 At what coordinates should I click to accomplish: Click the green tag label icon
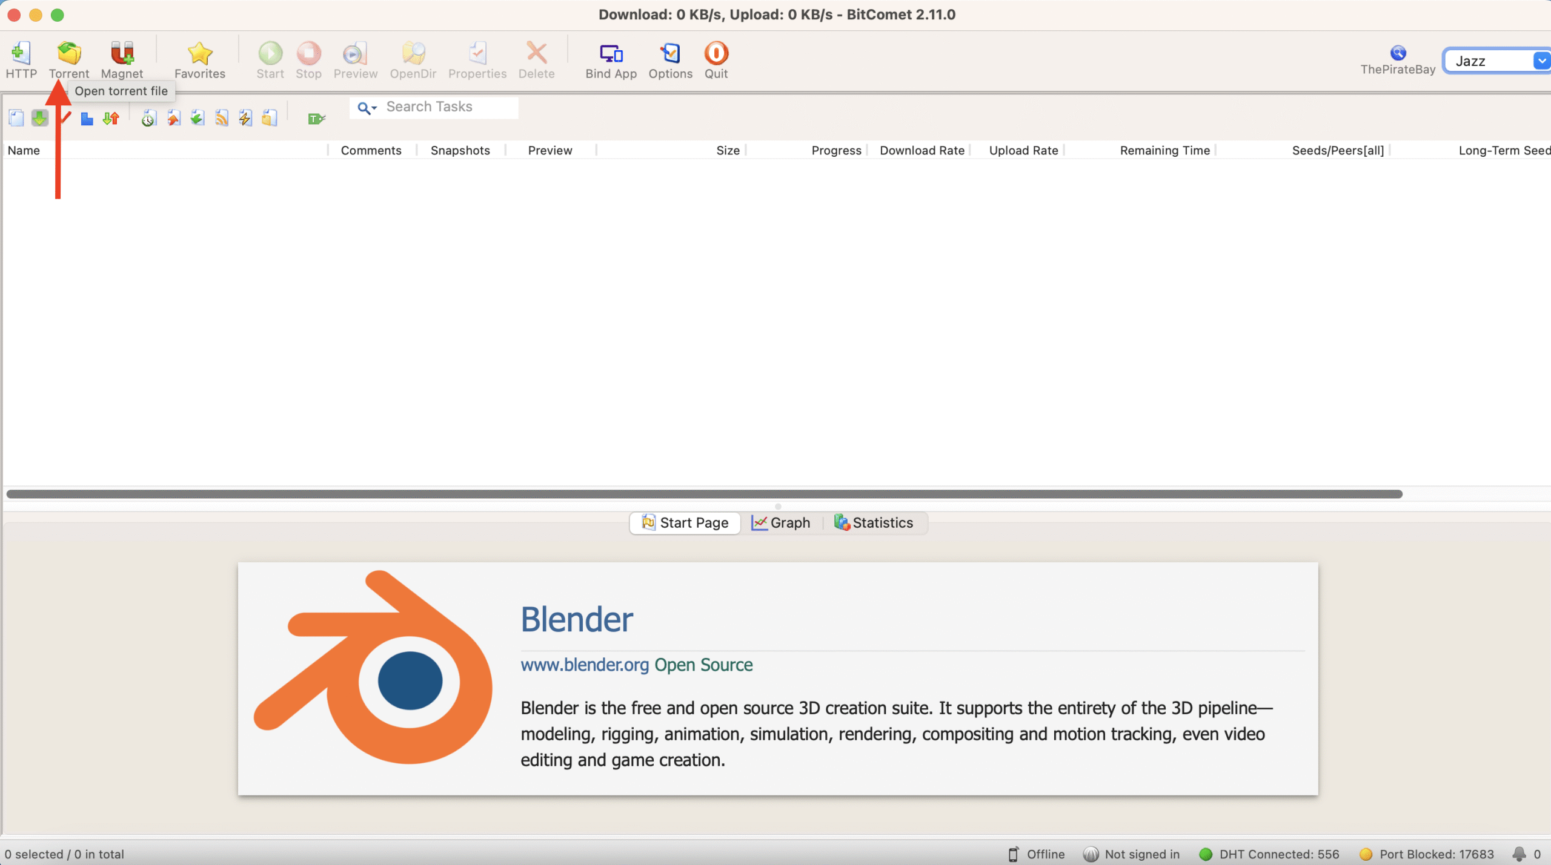pos(316,119)
